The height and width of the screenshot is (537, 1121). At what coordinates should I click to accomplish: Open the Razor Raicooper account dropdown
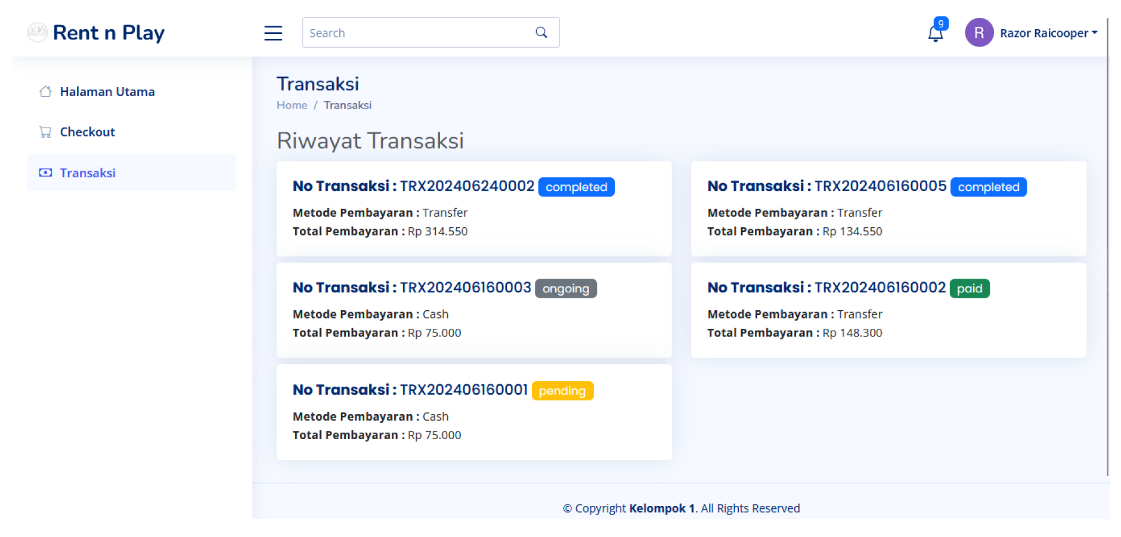pyautogui.click(x=1048, y=33)
